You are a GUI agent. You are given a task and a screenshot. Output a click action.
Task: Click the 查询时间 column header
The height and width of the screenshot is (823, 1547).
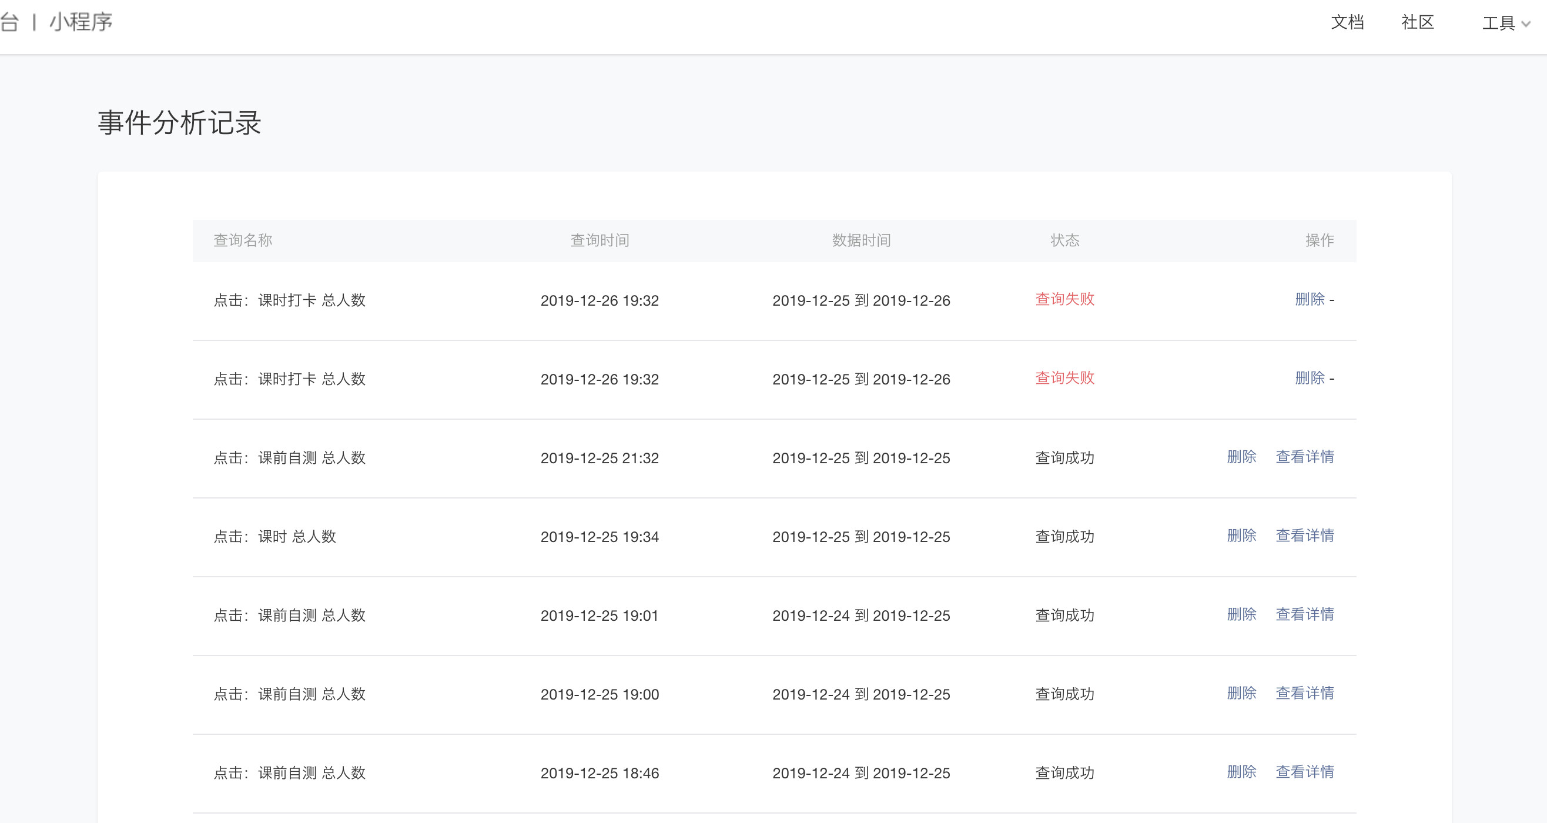pyautogui.click(x=600, y=240)
